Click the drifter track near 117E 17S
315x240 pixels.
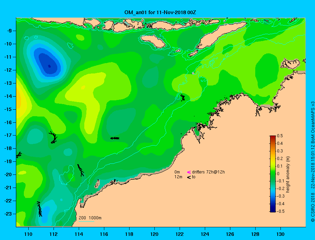point(115,138)
